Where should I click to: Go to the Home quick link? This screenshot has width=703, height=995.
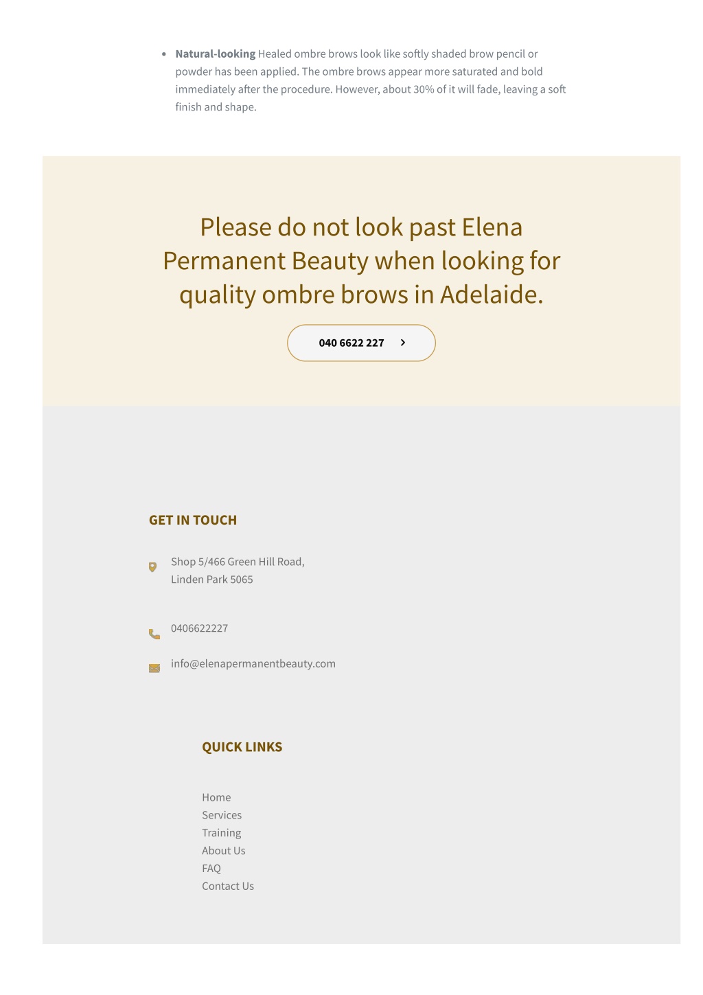[216, 797]
